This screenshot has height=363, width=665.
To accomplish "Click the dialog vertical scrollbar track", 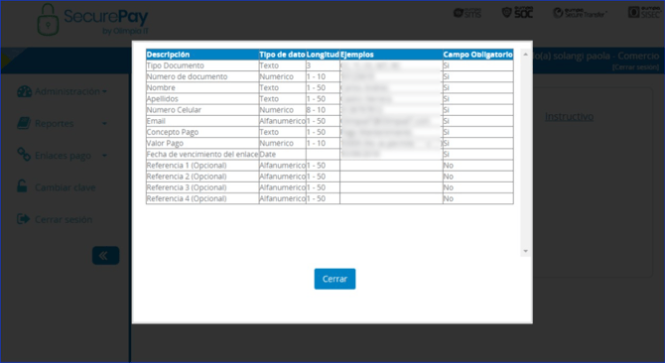I will (525, 153).
